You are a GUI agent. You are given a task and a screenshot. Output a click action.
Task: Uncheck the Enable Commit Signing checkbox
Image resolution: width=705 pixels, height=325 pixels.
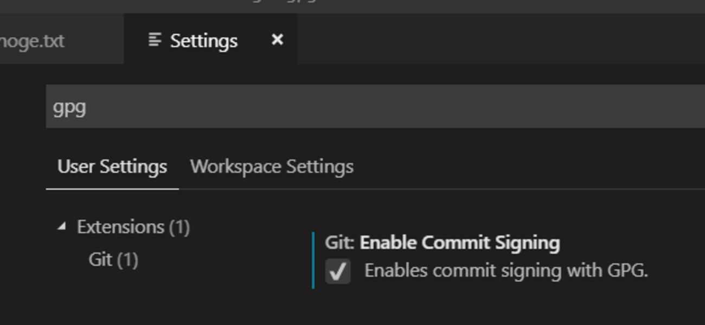pyautogui.click(x=338, y=271)
